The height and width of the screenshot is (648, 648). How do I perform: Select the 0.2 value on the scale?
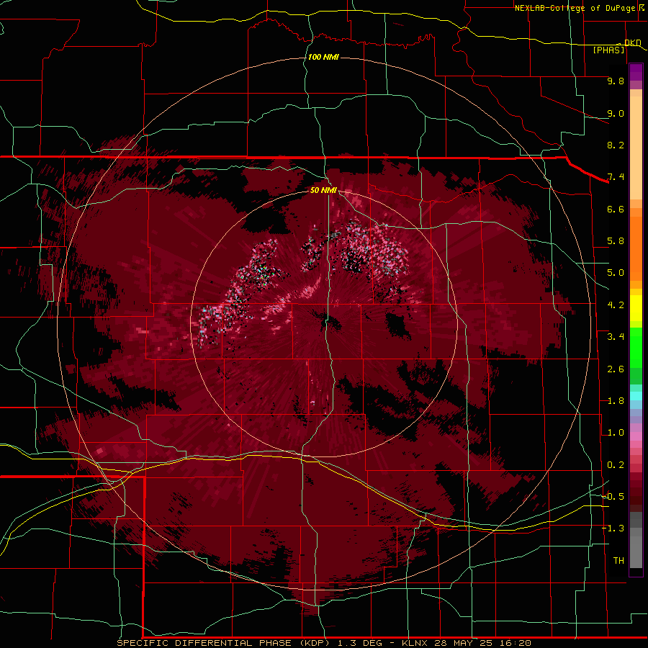(x=616, y=465)
